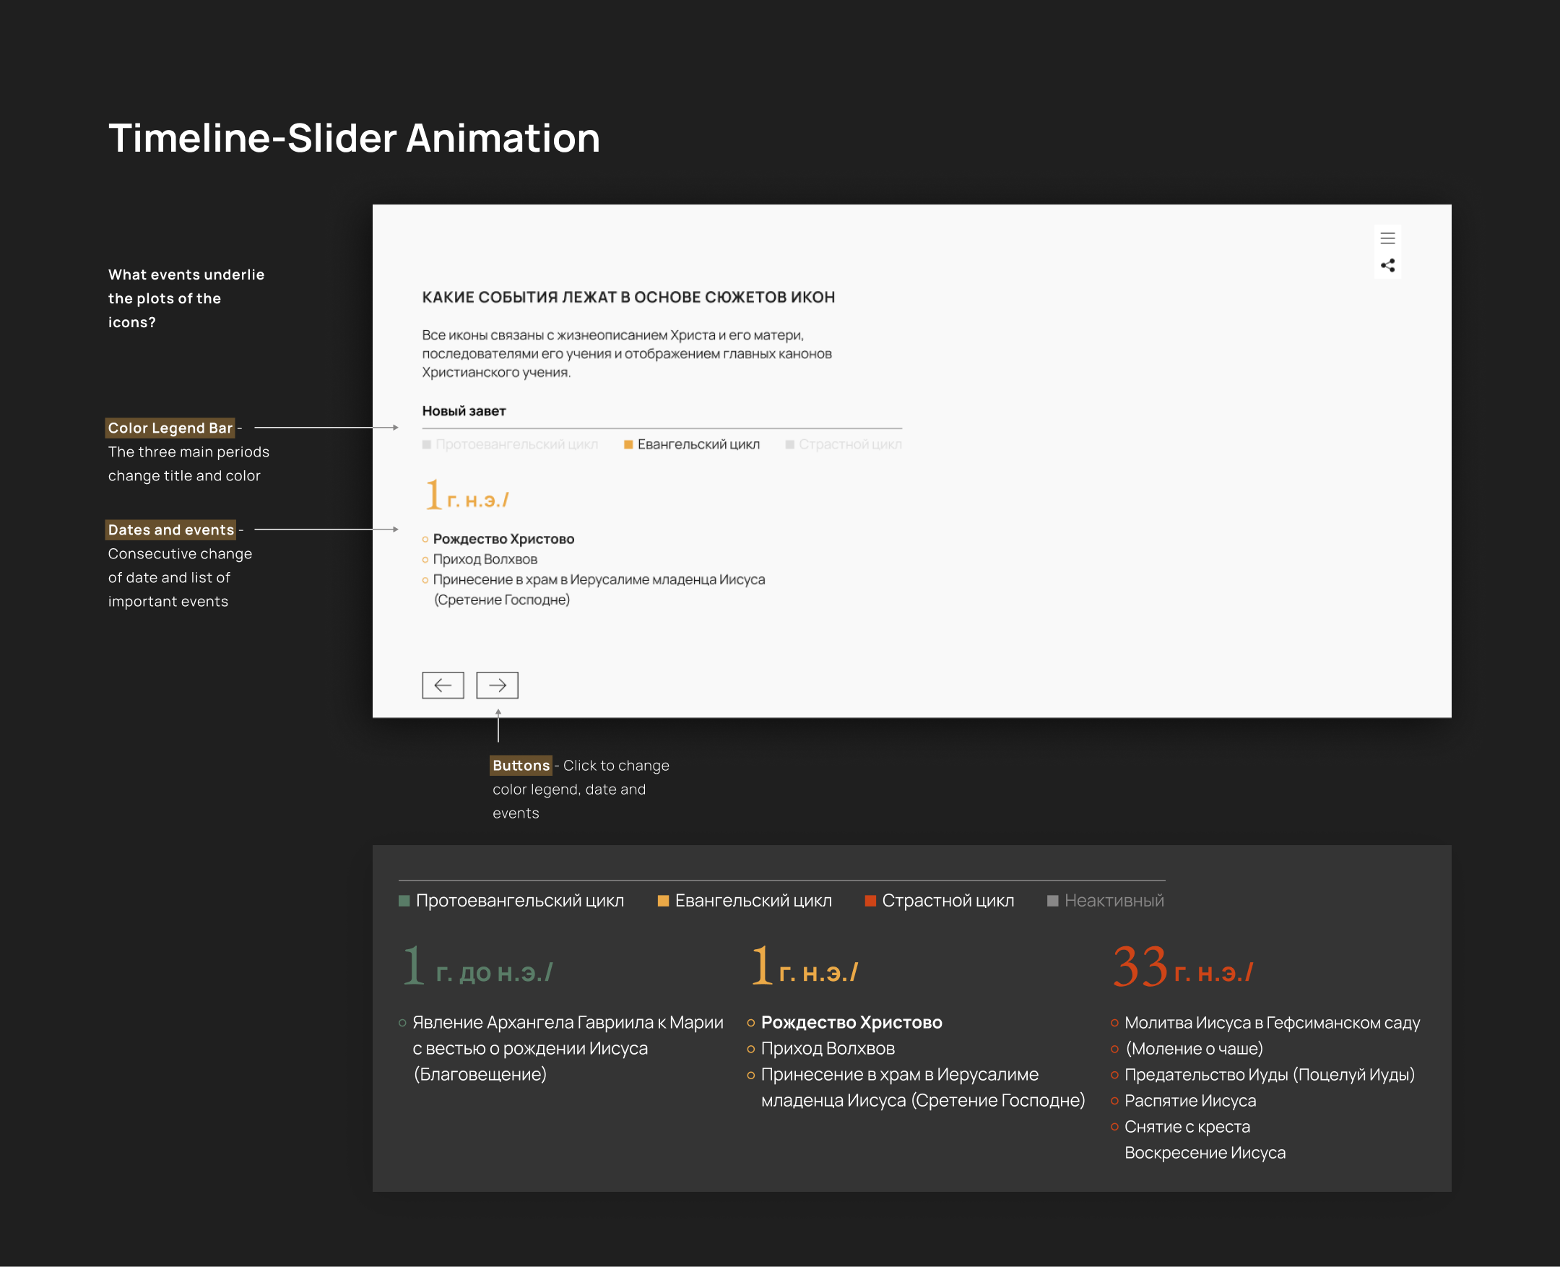Select faded Протоевангельский цикл legend item
The height and width of the screenshot is (1267, 1560).
point(516,444)
